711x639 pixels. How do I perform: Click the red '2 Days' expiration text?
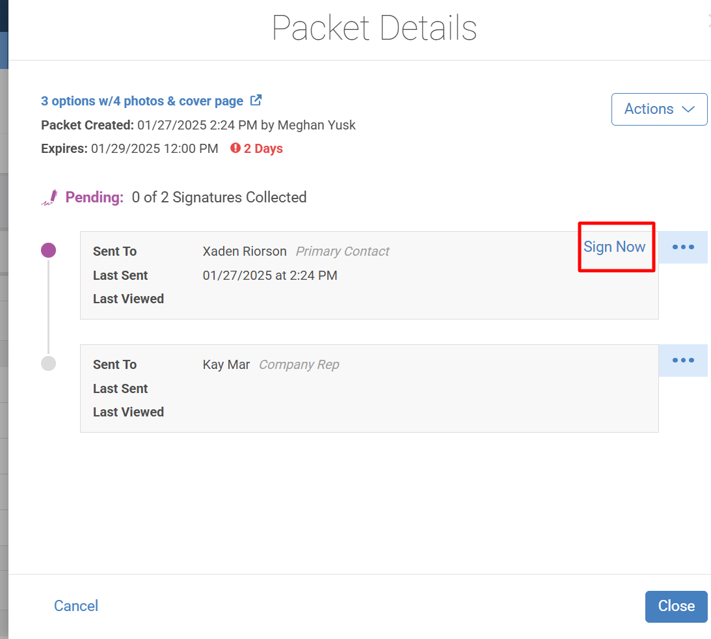click(263, 149)
